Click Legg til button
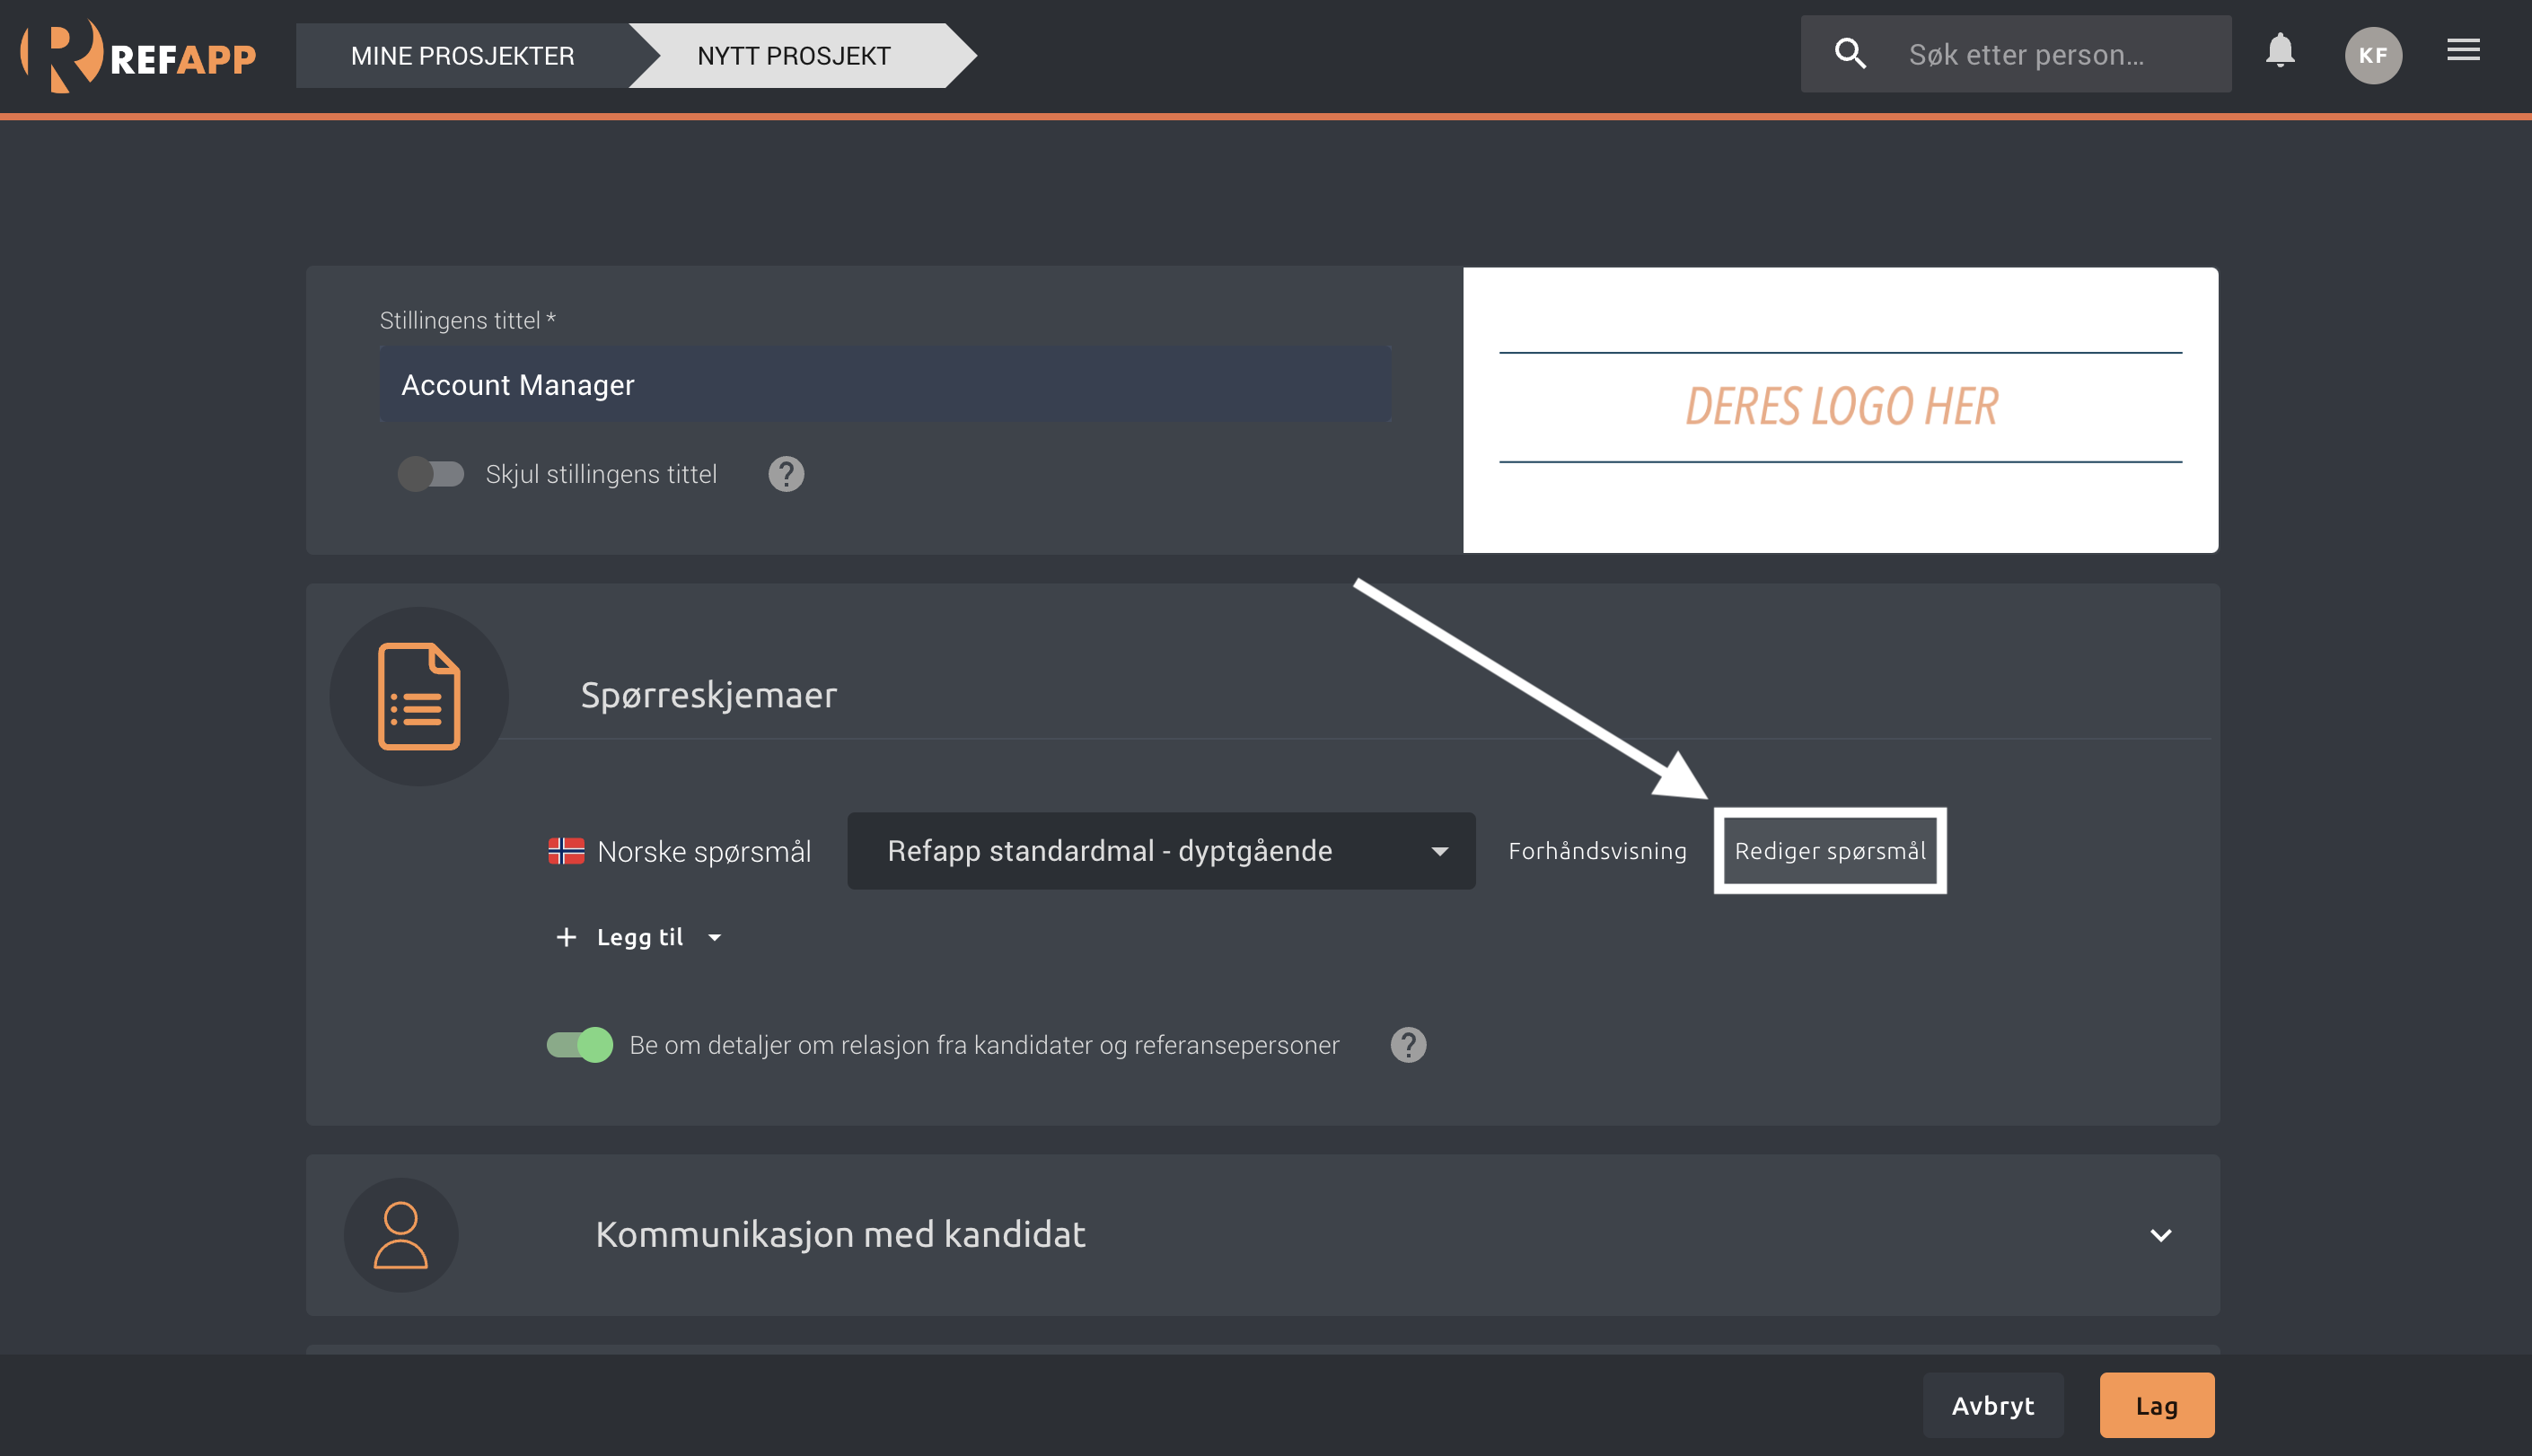Image resolution: width=2532 pixels, height=1456 pixels. click(x=639, y=937)
